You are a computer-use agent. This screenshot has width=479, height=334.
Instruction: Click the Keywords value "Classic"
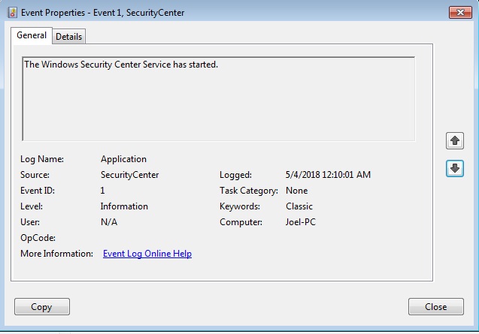click(x=299, y=206)
